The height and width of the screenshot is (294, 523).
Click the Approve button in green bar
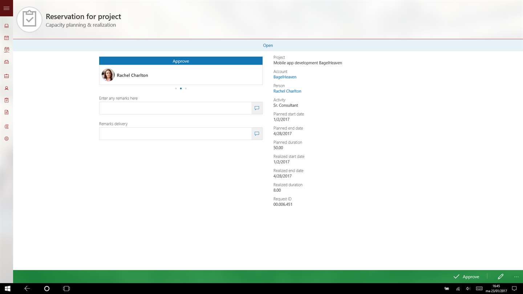[466, 277]
